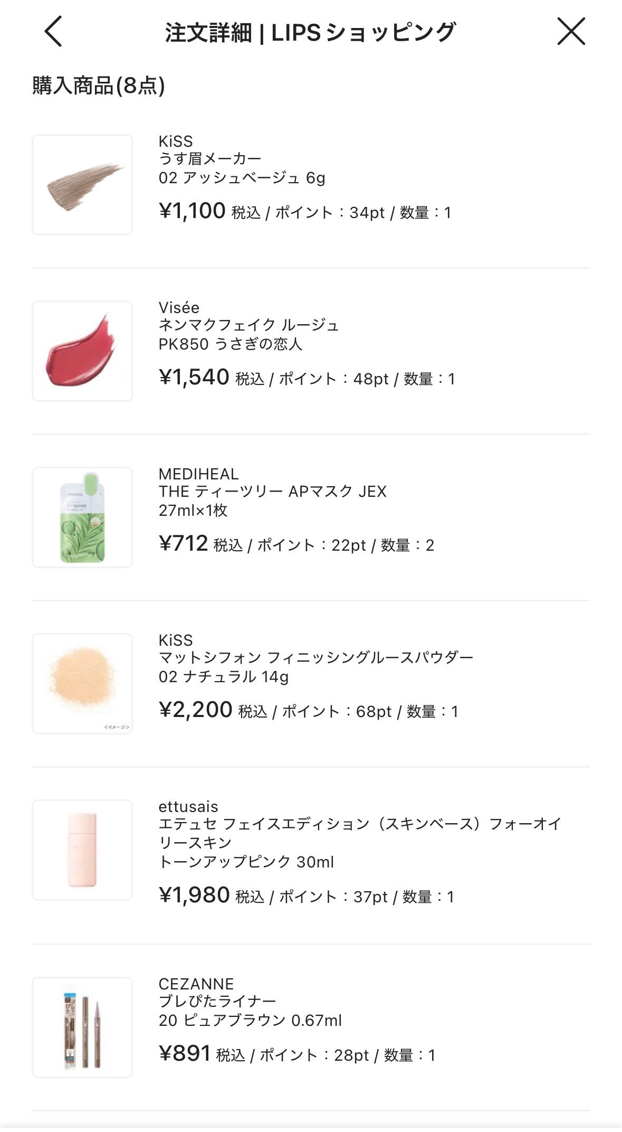Select the ネンマクフェイク ルージュ product link
Viewport: 622px width, 1132px height.
pos(248,325)
